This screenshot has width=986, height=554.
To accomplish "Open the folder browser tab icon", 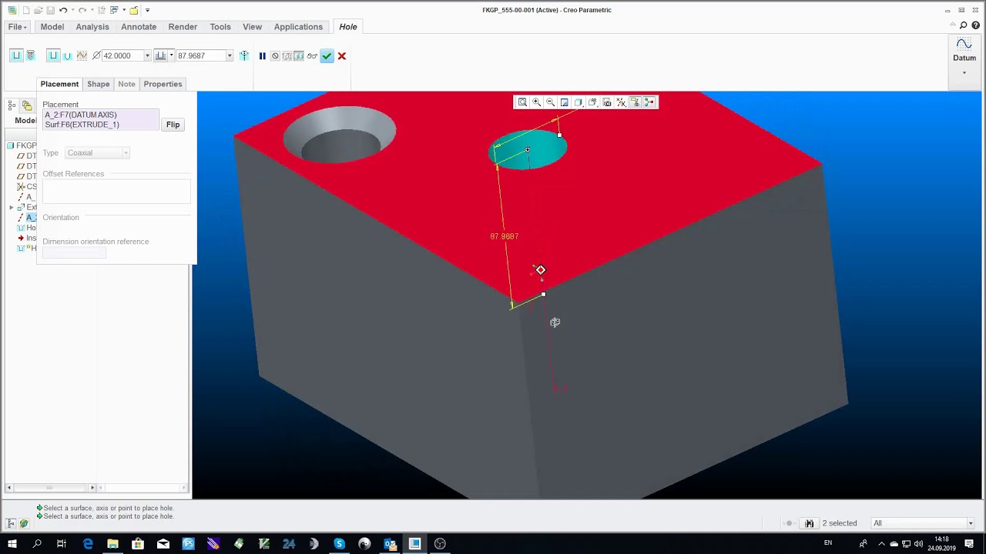I will click(27, 105).
